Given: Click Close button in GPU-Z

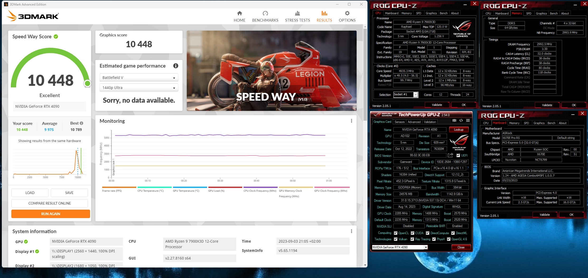Looking at the screenshot, I should (461, 247).
